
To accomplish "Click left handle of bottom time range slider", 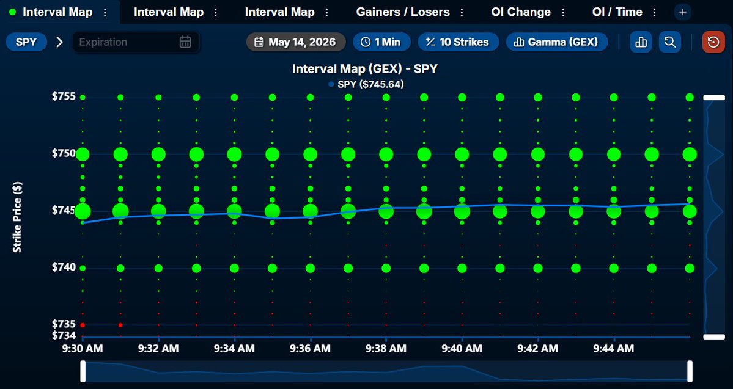I will 83,371.
